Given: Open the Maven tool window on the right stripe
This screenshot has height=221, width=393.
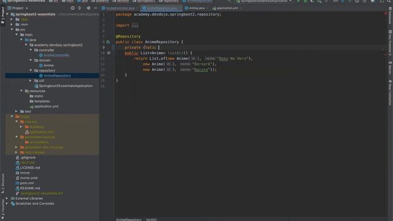Looking at the screenshot, I should [x=391, y=68].
